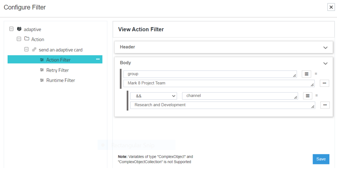The height and width of the screenshot is (170, 337).
Task: Click the Retry Filter sliders icon
Action: (42, 70)
